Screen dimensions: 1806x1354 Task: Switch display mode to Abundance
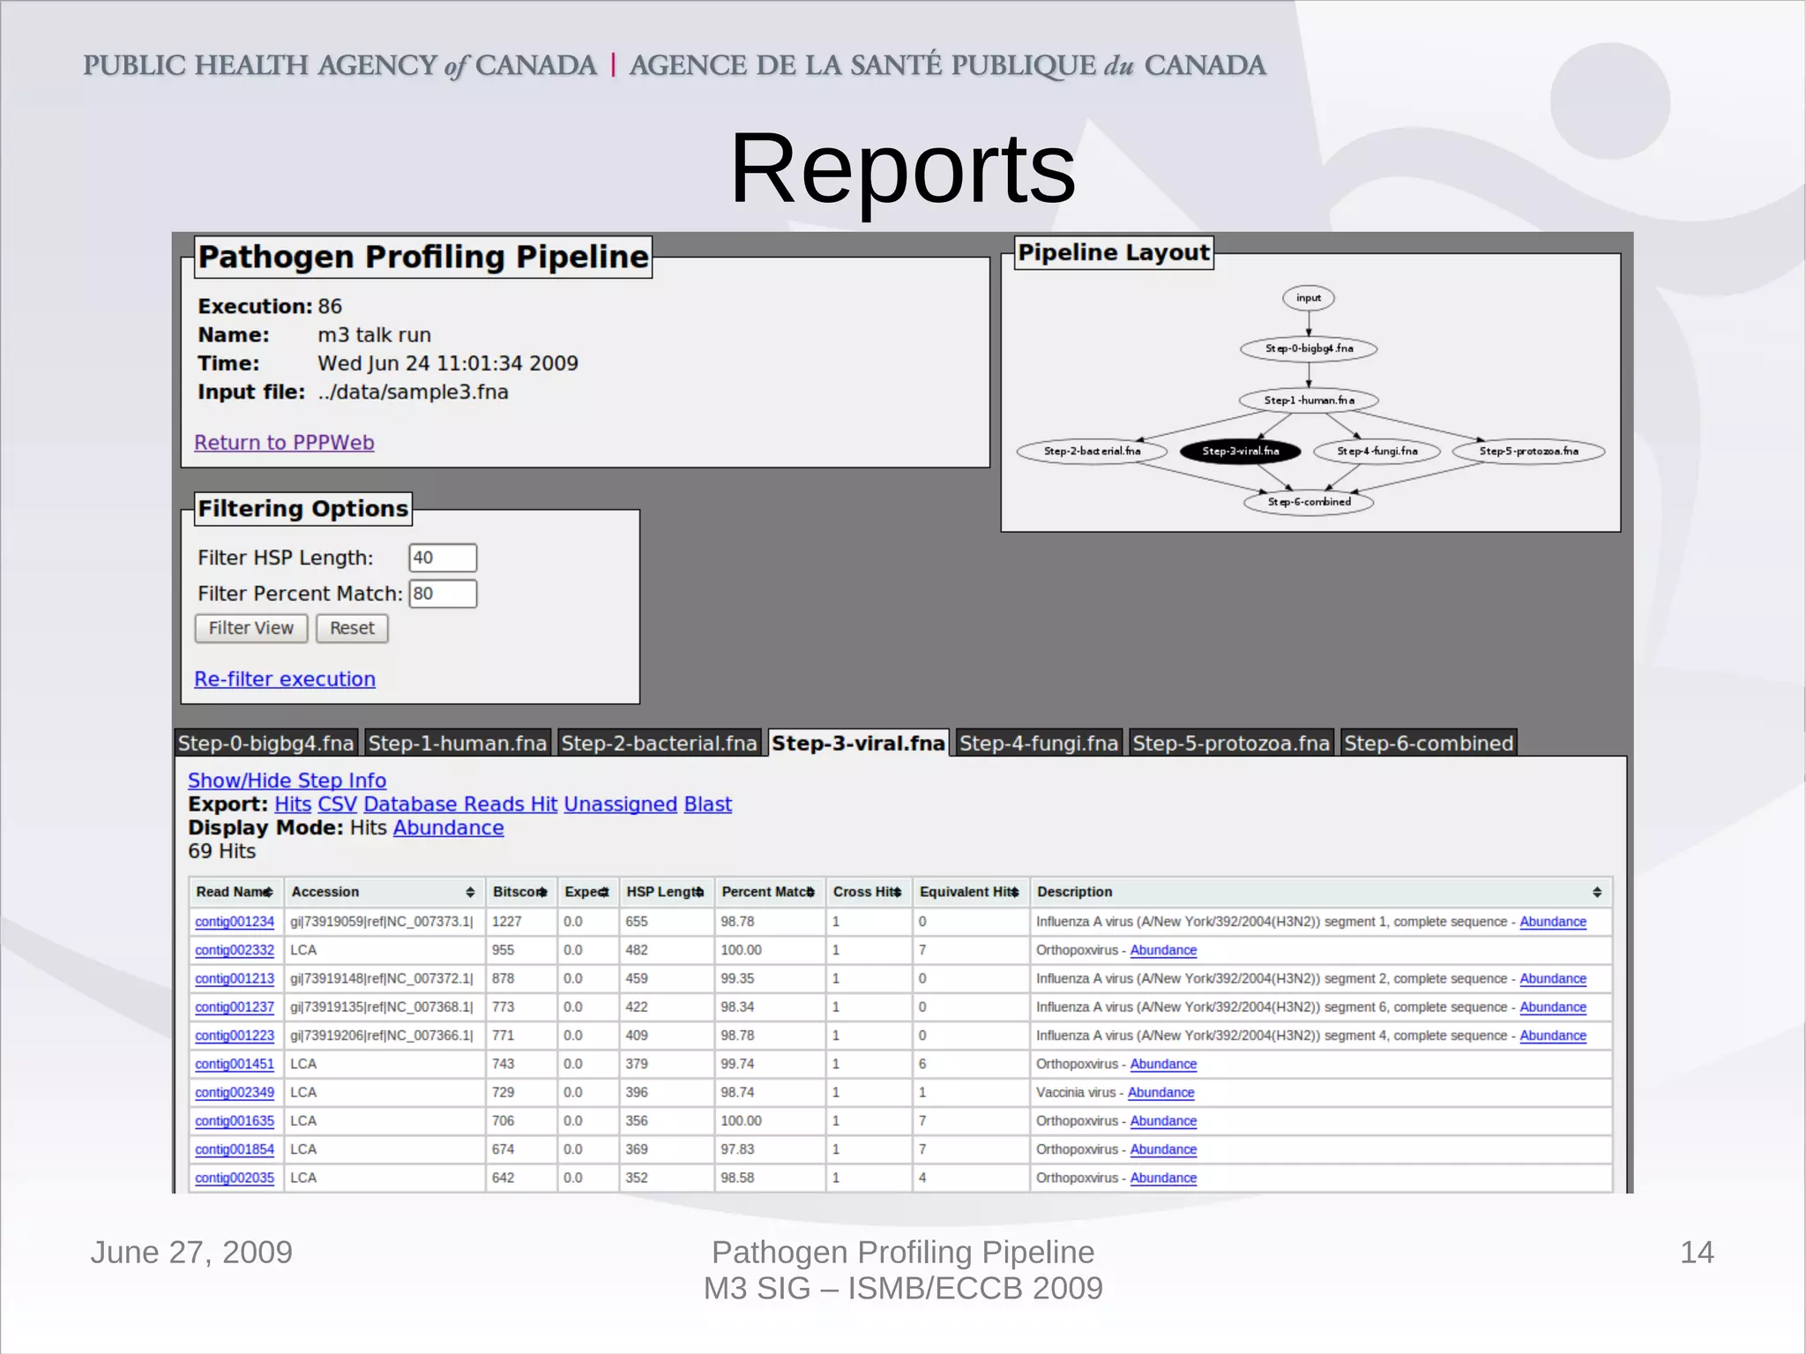pos(448,828)
